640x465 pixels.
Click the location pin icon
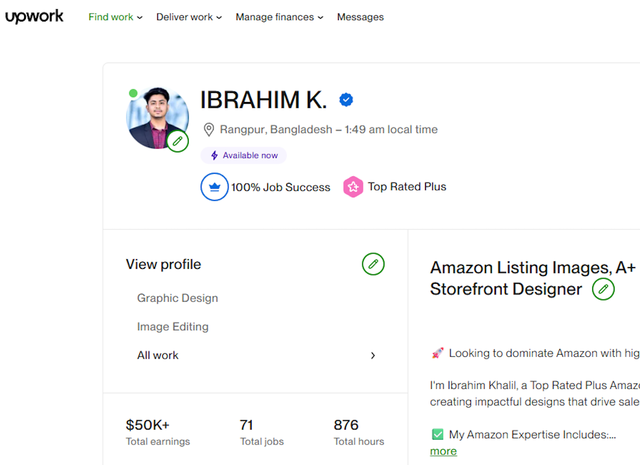coord(209,130)
